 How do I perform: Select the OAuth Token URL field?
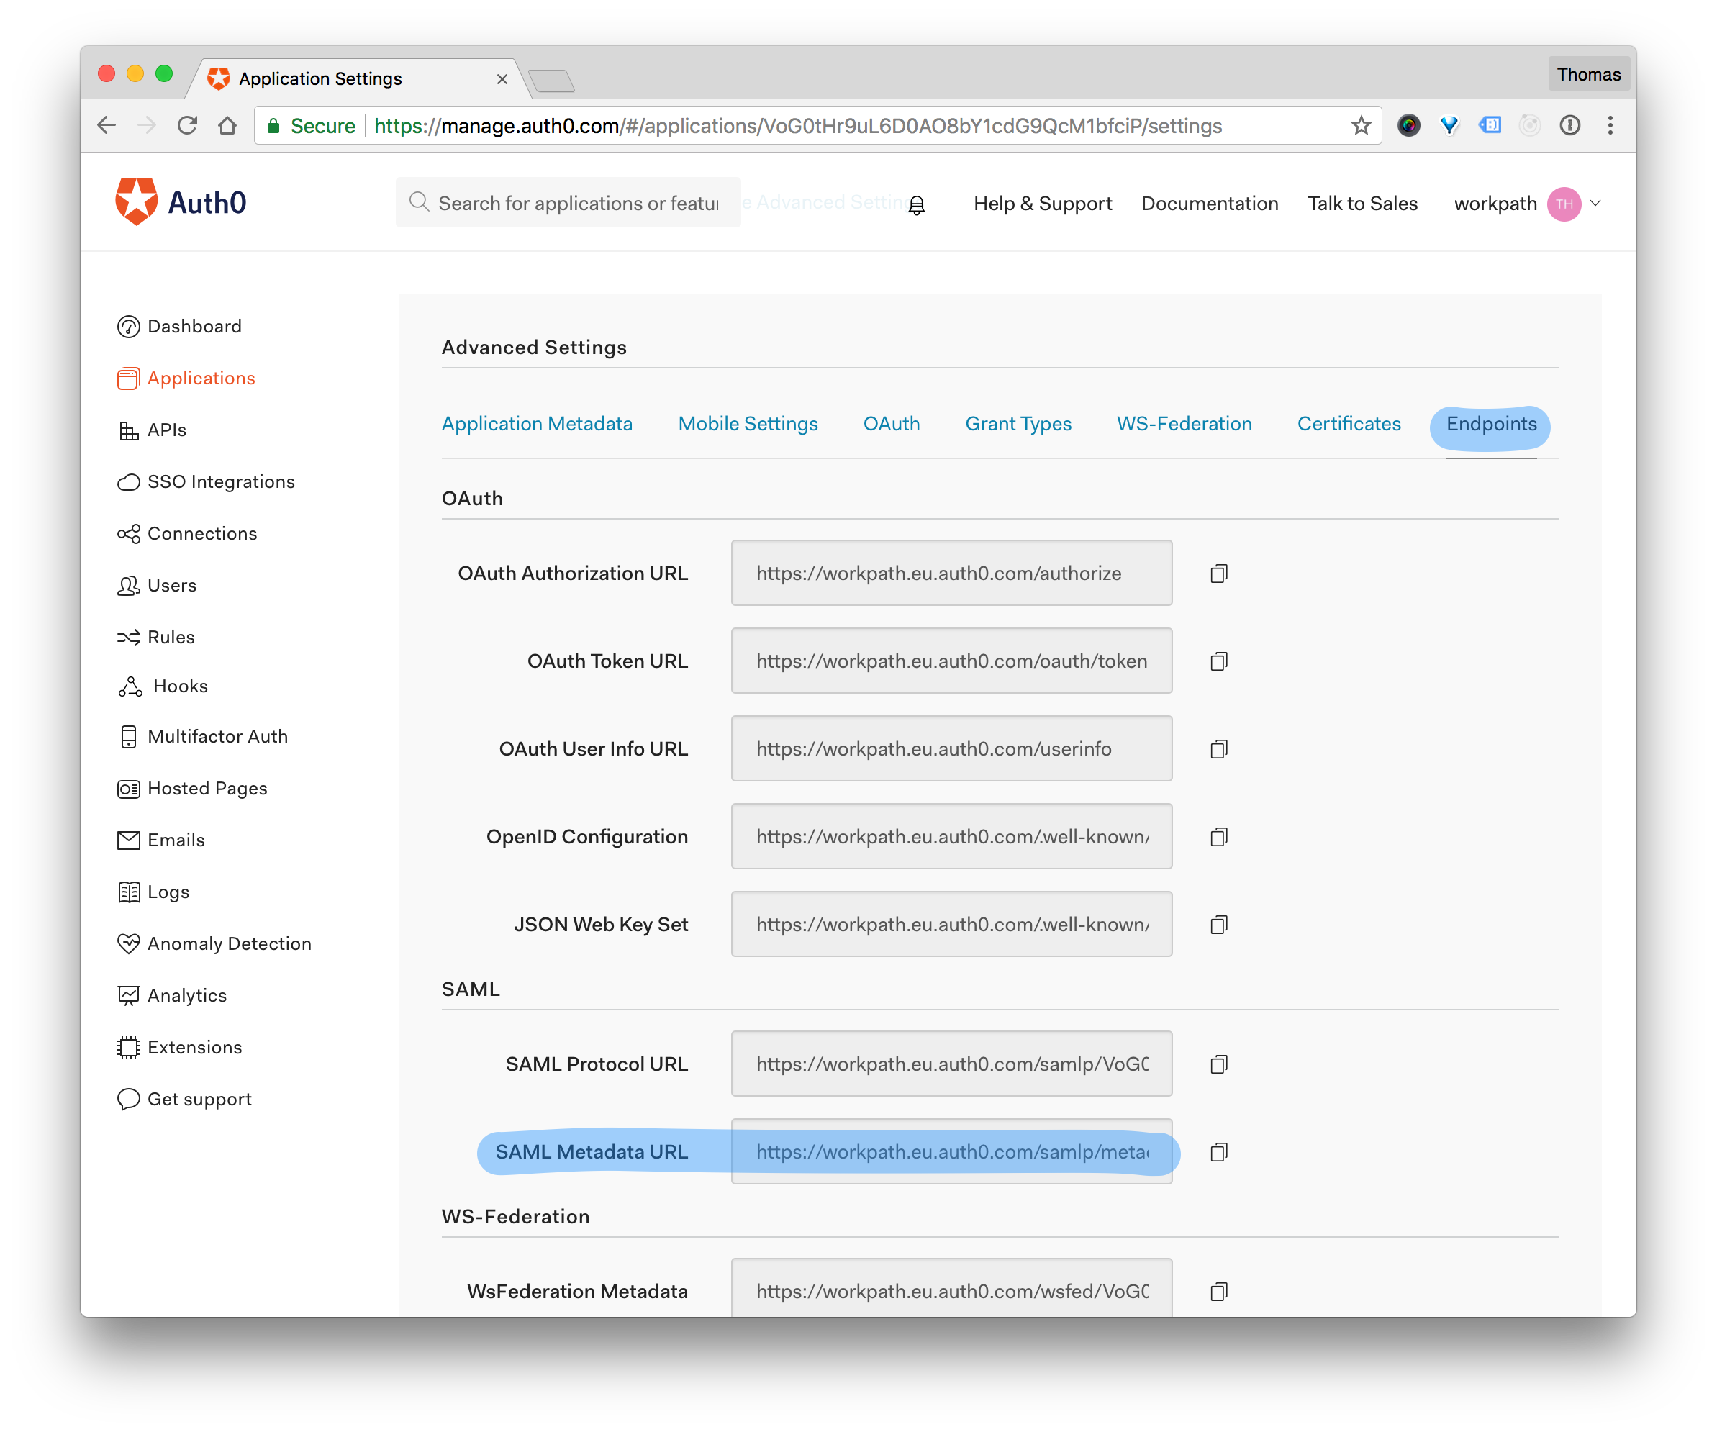(x=952, y=661)
